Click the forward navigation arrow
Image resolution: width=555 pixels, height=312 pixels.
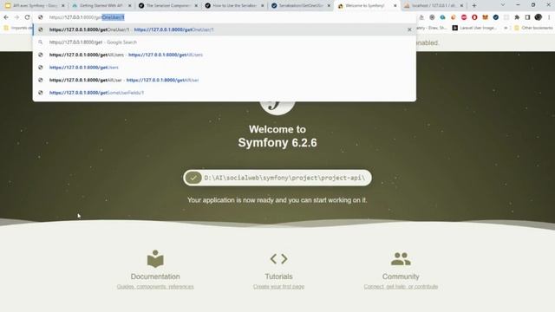(x=16, y=17)
